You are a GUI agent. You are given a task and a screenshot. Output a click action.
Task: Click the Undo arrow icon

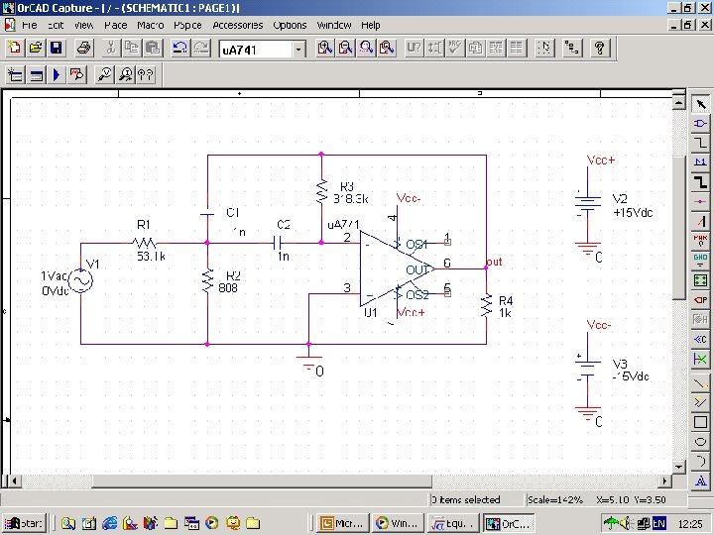point(180,48)
